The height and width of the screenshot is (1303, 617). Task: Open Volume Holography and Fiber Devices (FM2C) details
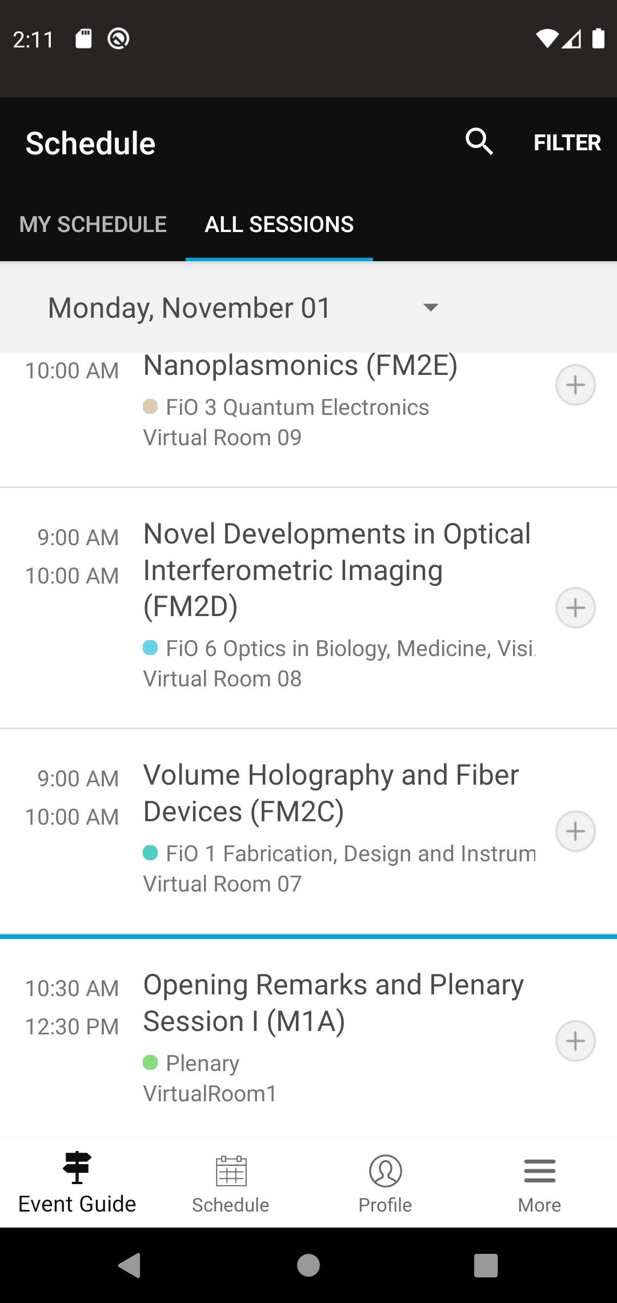[331, 793]
